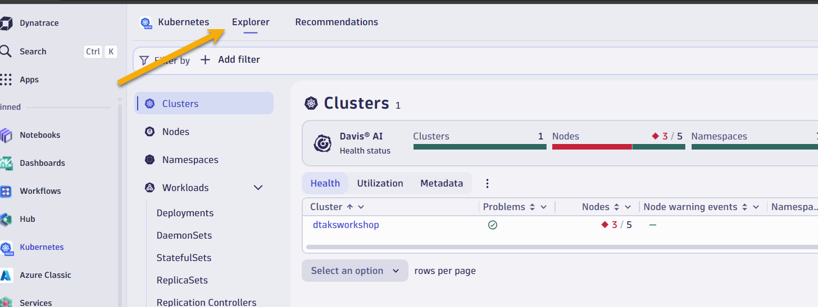Switch to the Utilization view tab
Image resolution: width=818 pixels, height=307 pixels.
click(380, 183)
